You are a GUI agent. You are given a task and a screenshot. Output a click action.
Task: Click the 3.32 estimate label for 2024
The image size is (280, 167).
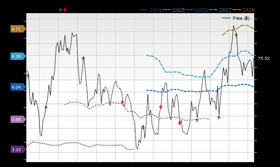tap(18, 150)
